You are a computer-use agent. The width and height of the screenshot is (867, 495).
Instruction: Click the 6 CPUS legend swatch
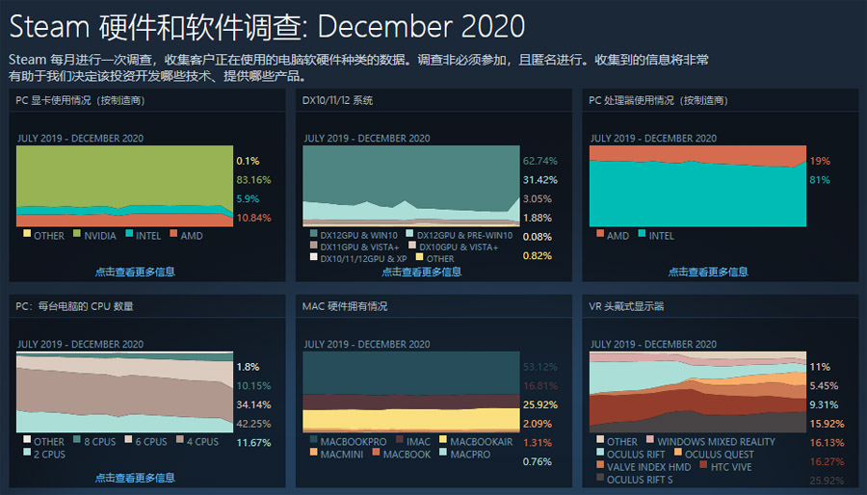tap(128, 439)
